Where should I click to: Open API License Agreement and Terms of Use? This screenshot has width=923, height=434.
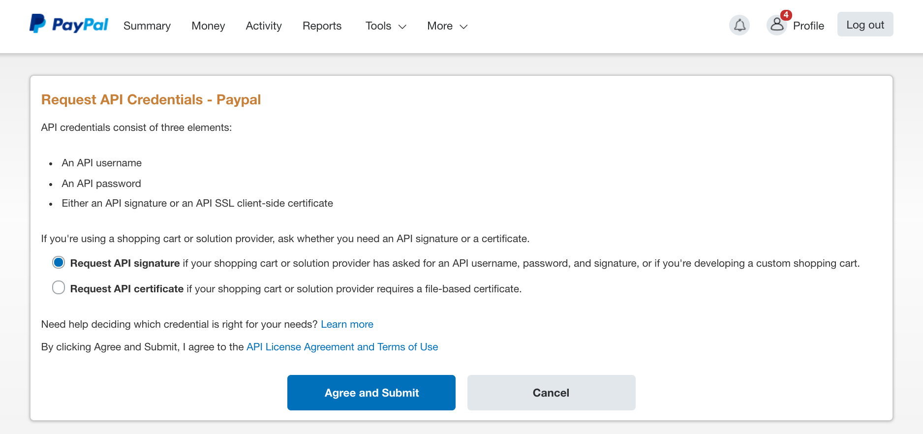[342, 347]
